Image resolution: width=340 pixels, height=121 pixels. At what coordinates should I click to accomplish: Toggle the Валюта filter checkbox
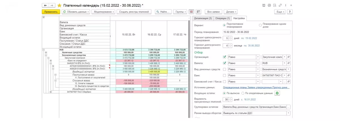click(x=225, y=63)
